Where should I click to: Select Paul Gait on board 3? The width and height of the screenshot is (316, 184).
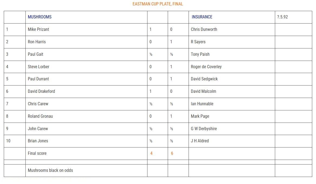click(x=35, y=54)
